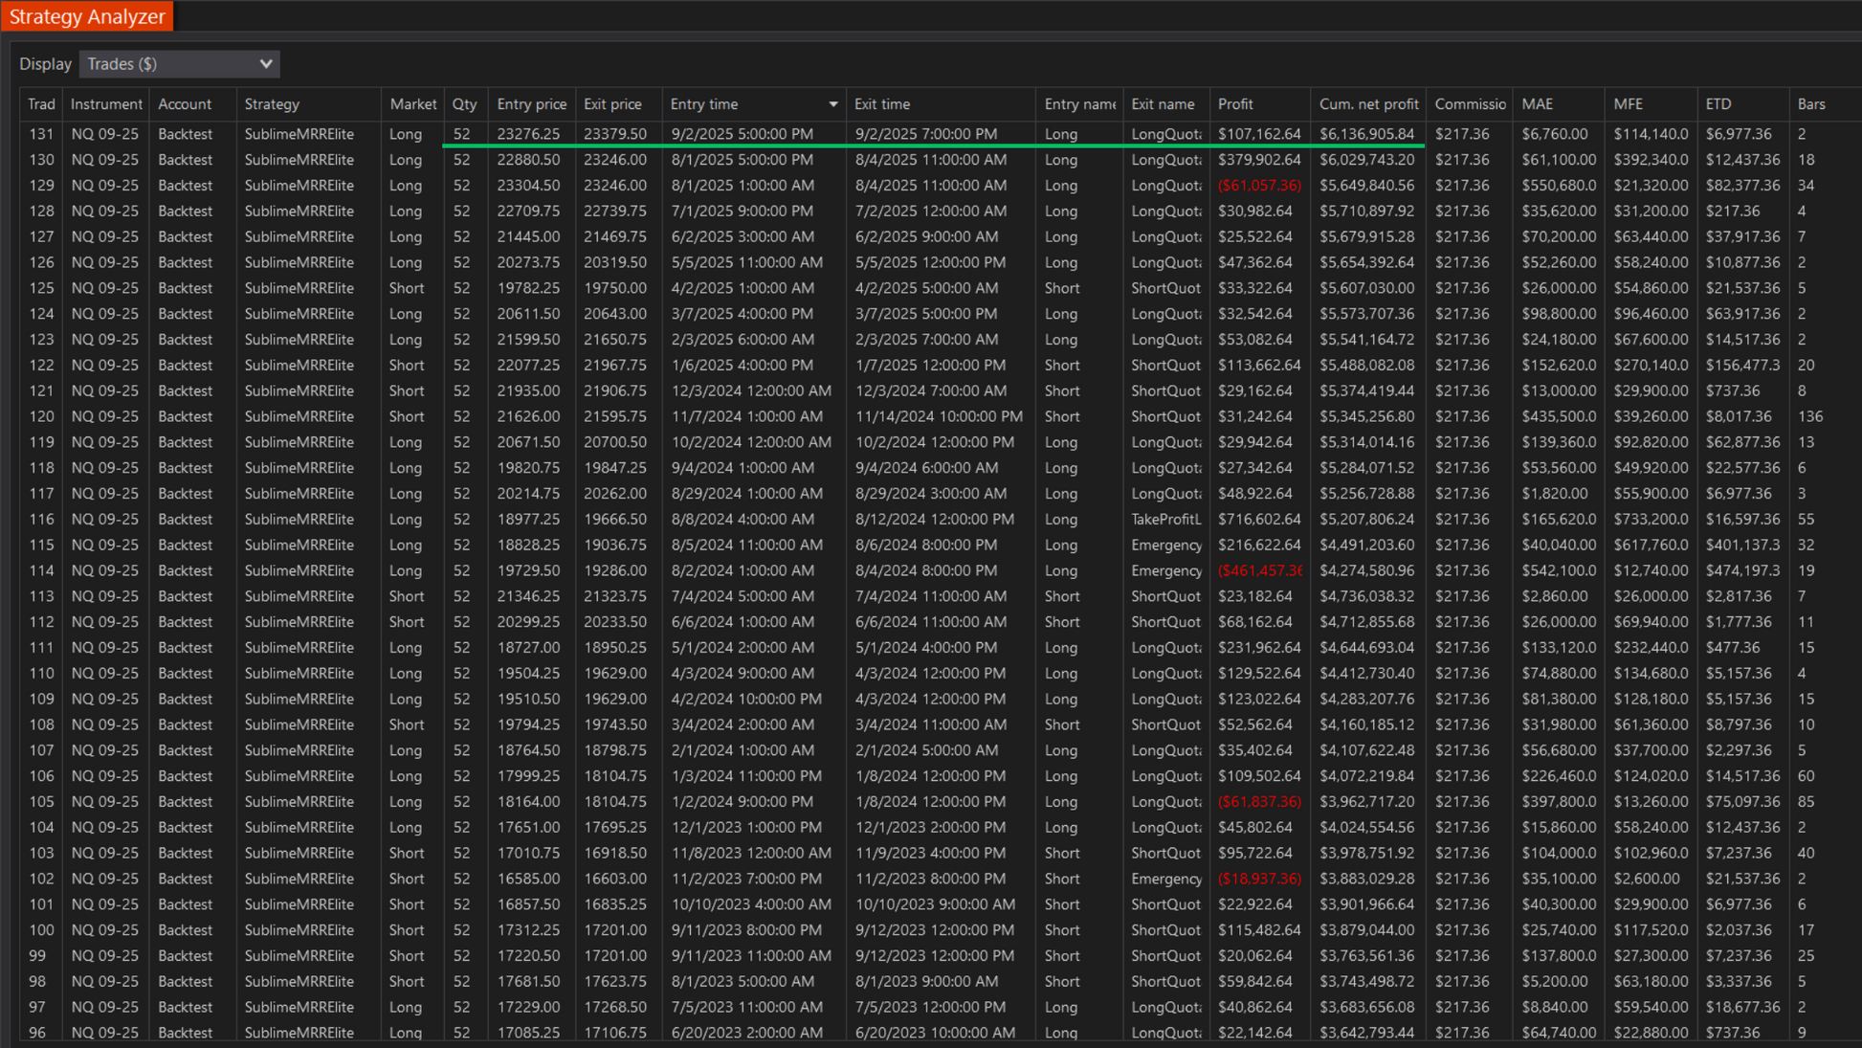Click the Entry price column header

click(x=531, y=104)
